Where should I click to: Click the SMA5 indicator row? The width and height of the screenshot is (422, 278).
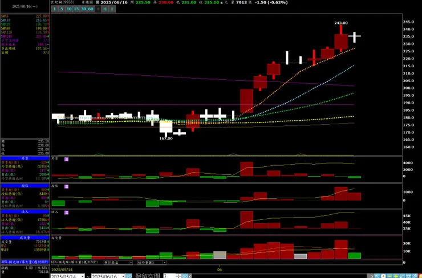(25, 16)
